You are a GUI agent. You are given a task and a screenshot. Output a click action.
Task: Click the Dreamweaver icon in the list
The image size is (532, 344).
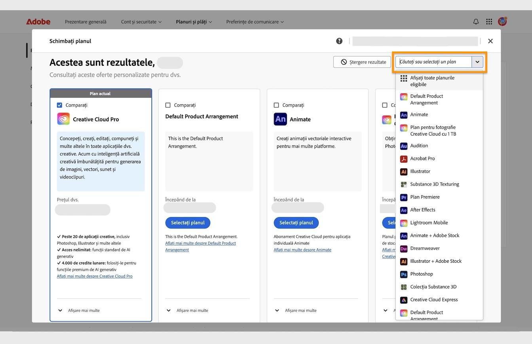click(x=404, y=248)
